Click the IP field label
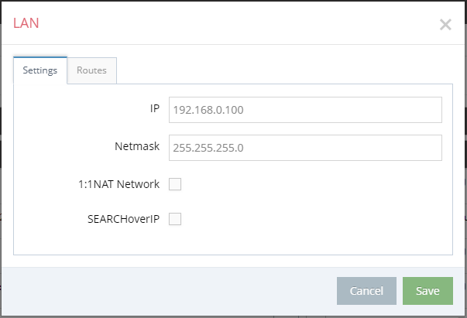This screenshot has height=318, width=467. click(x=155, y=108)
